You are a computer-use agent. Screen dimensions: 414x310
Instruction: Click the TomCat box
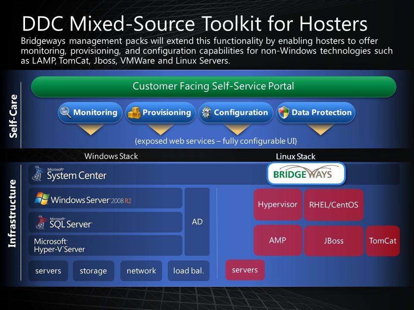[383, 241]
